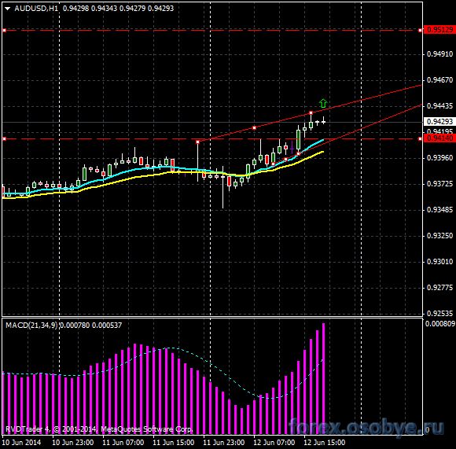456x449 pixels.
Task: Click the AUDUSD,H1 chart title text
Action: [36, 9]
